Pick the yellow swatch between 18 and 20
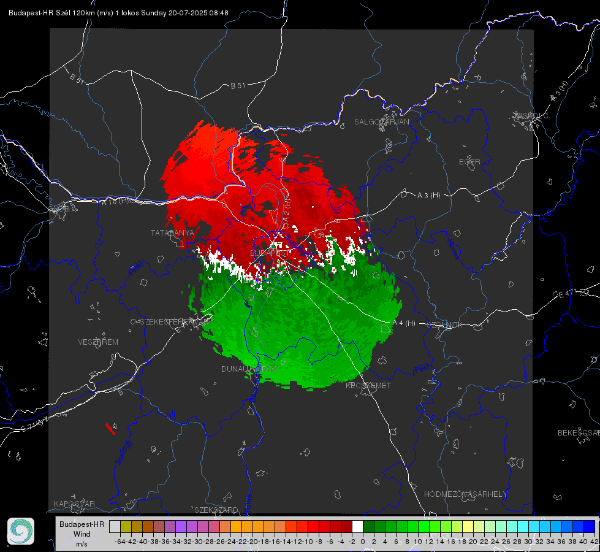Screen dimensions: 600x552 pyautogui.click(x=468, y=526)
